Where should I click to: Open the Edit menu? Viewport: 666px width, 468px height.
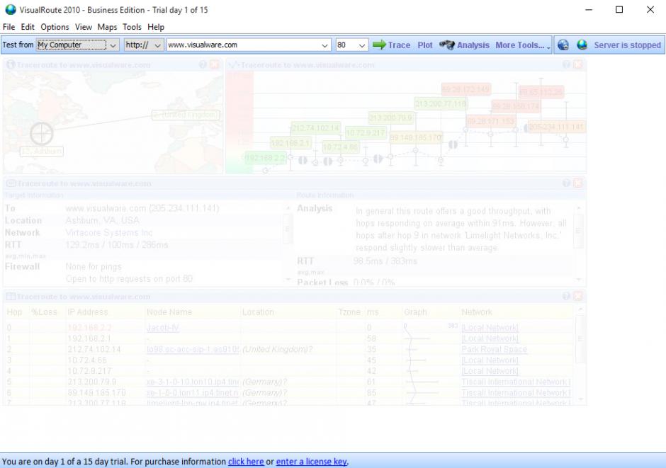tap(28, 27)
